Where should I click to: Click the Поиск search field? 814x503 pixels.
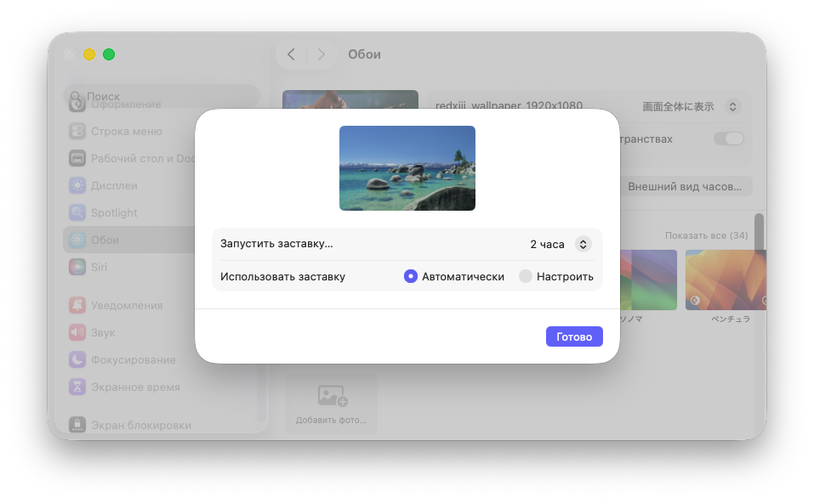(x=162, y=97)
